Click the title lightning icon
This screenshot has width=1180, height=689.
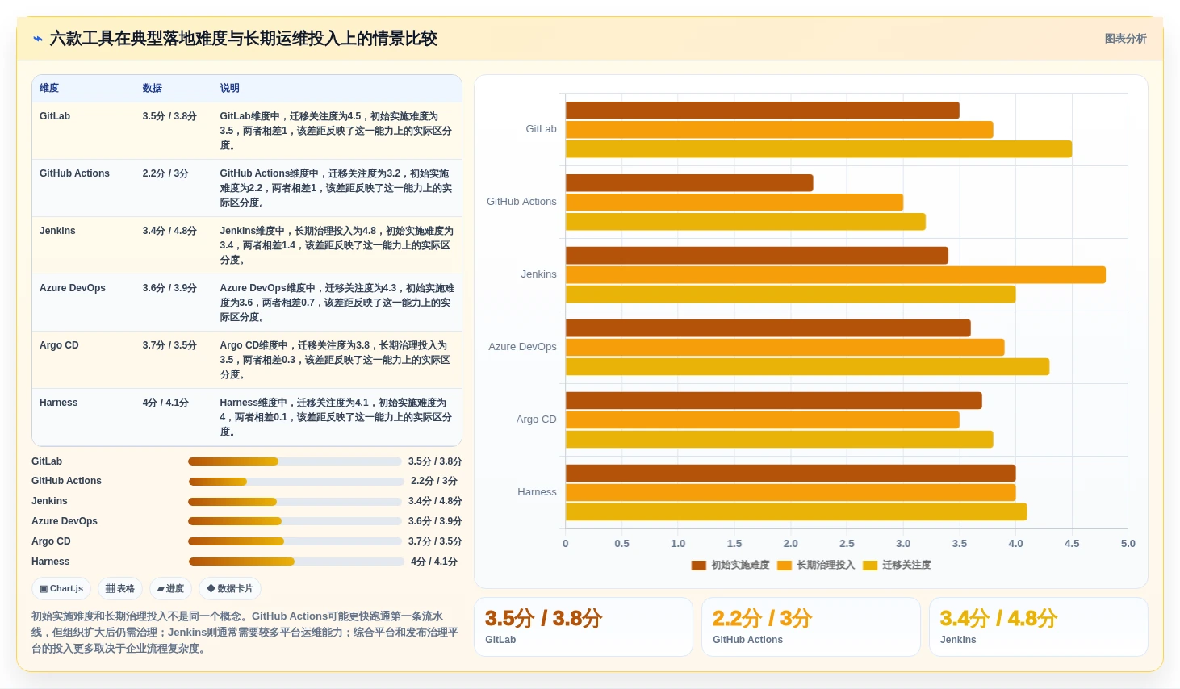coord(38,39)
